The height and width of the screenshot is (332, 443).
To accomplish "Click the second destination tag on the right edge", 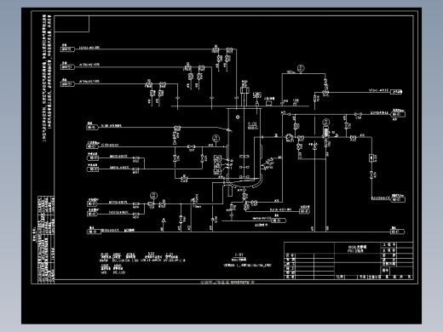I will click(398, 114).
